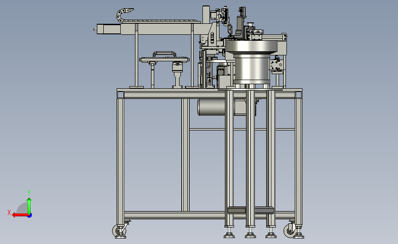Screen dimensions: 398x244
Task: Select the vibratory bowl feeder on the table
Action: (251, 62)
